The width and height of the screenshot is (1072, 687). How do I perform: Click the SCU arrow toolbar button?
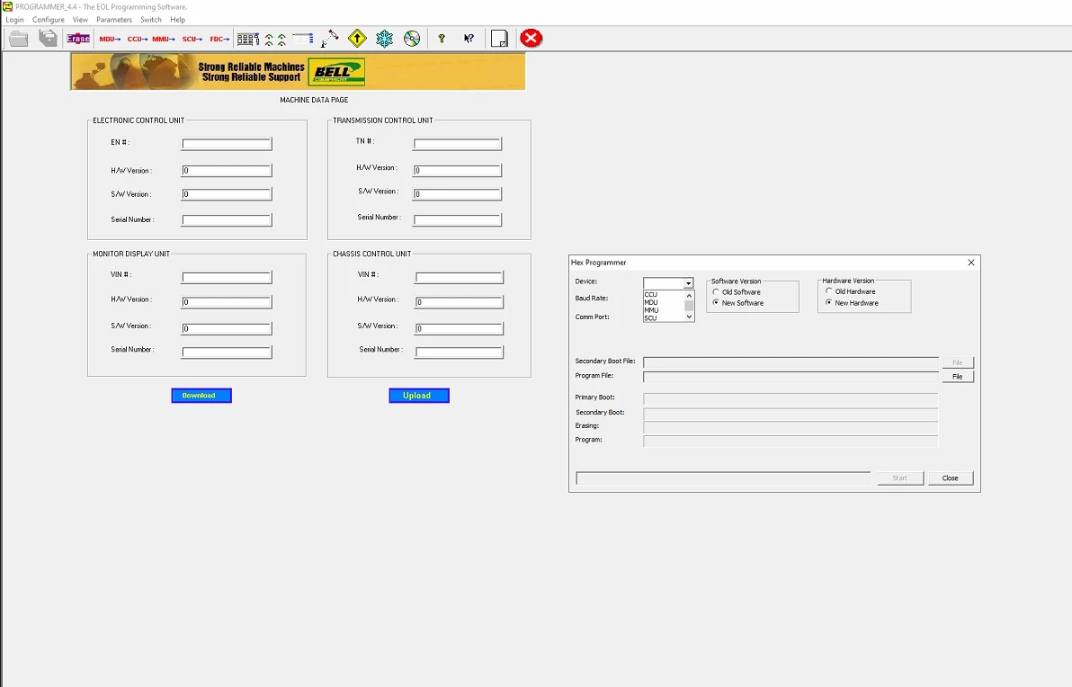pos(192,39)
